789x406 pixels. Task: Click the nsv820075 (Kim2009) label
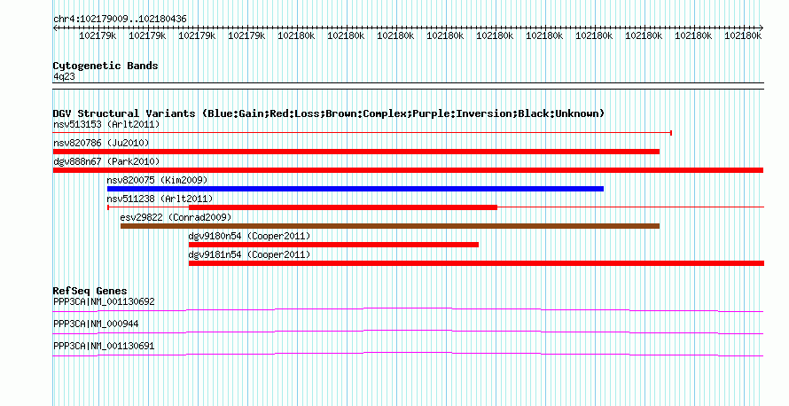click(157, 180)
